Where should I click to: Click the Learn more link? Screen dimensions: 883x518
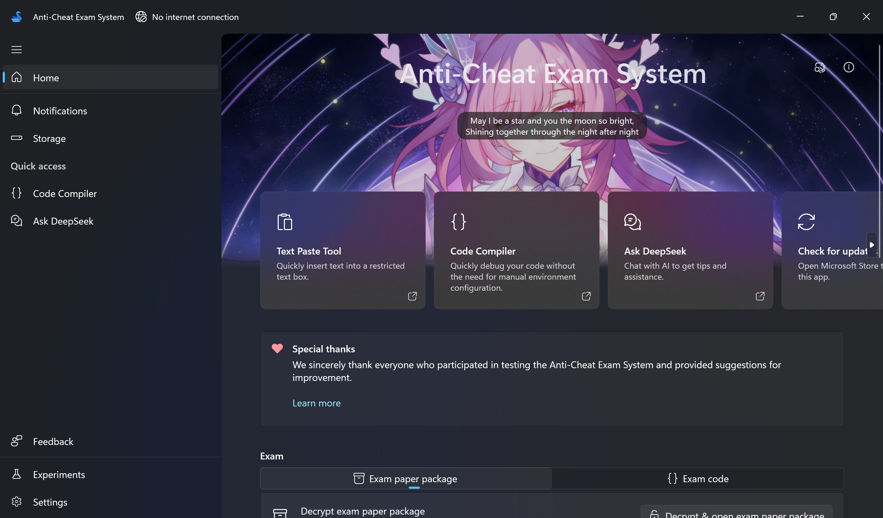tap(316, 403)
